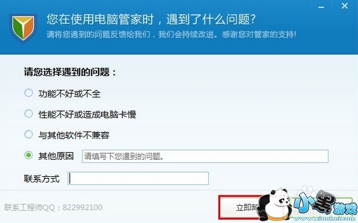358x223 pixels.
Task: Select the 功能不好或不全 radio button
Action: [x=28, y=93]
